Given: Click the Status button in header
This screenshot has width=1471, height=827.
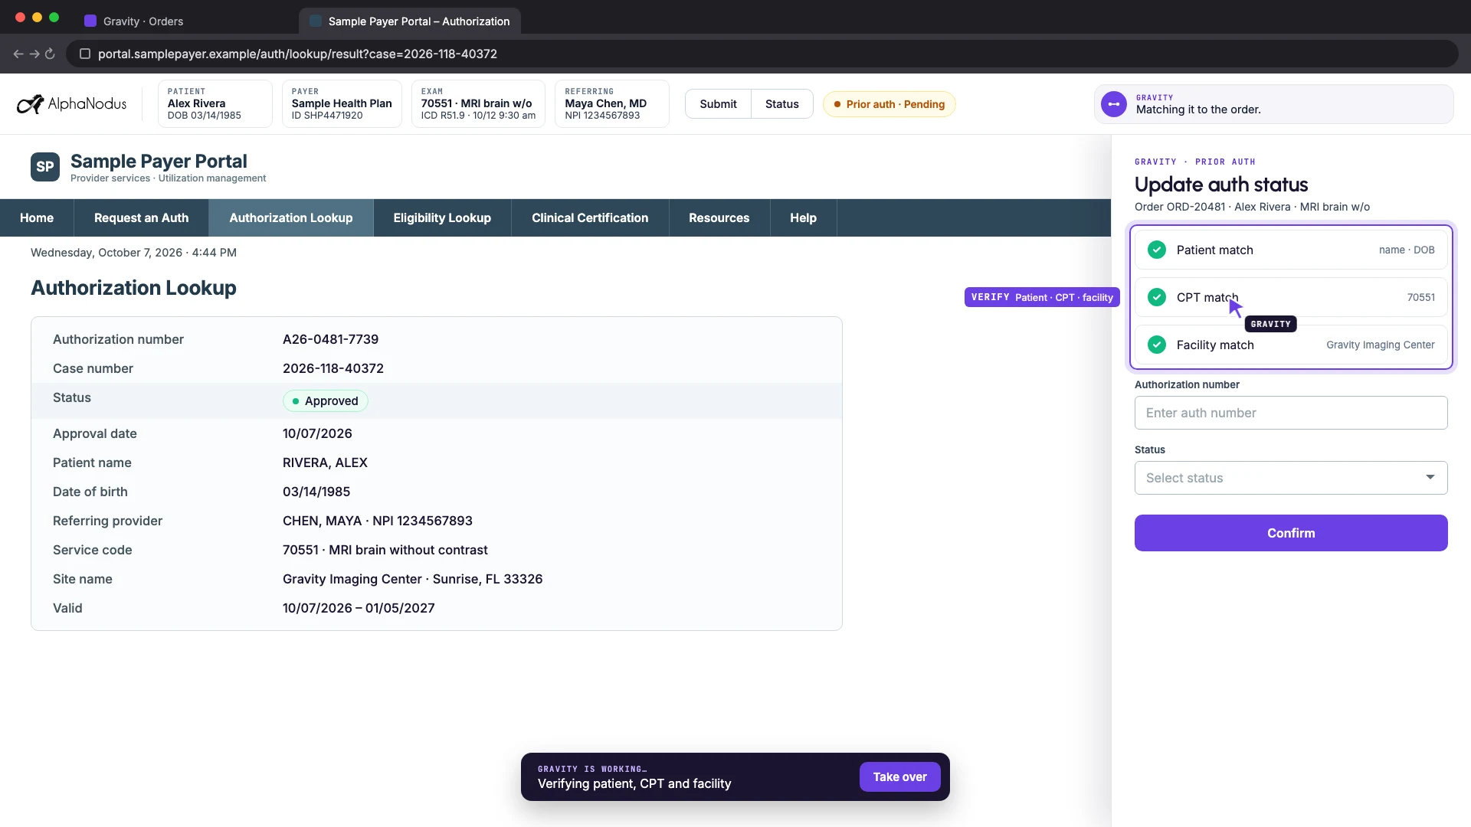Looking at the screenshot, I should [781, 104].
